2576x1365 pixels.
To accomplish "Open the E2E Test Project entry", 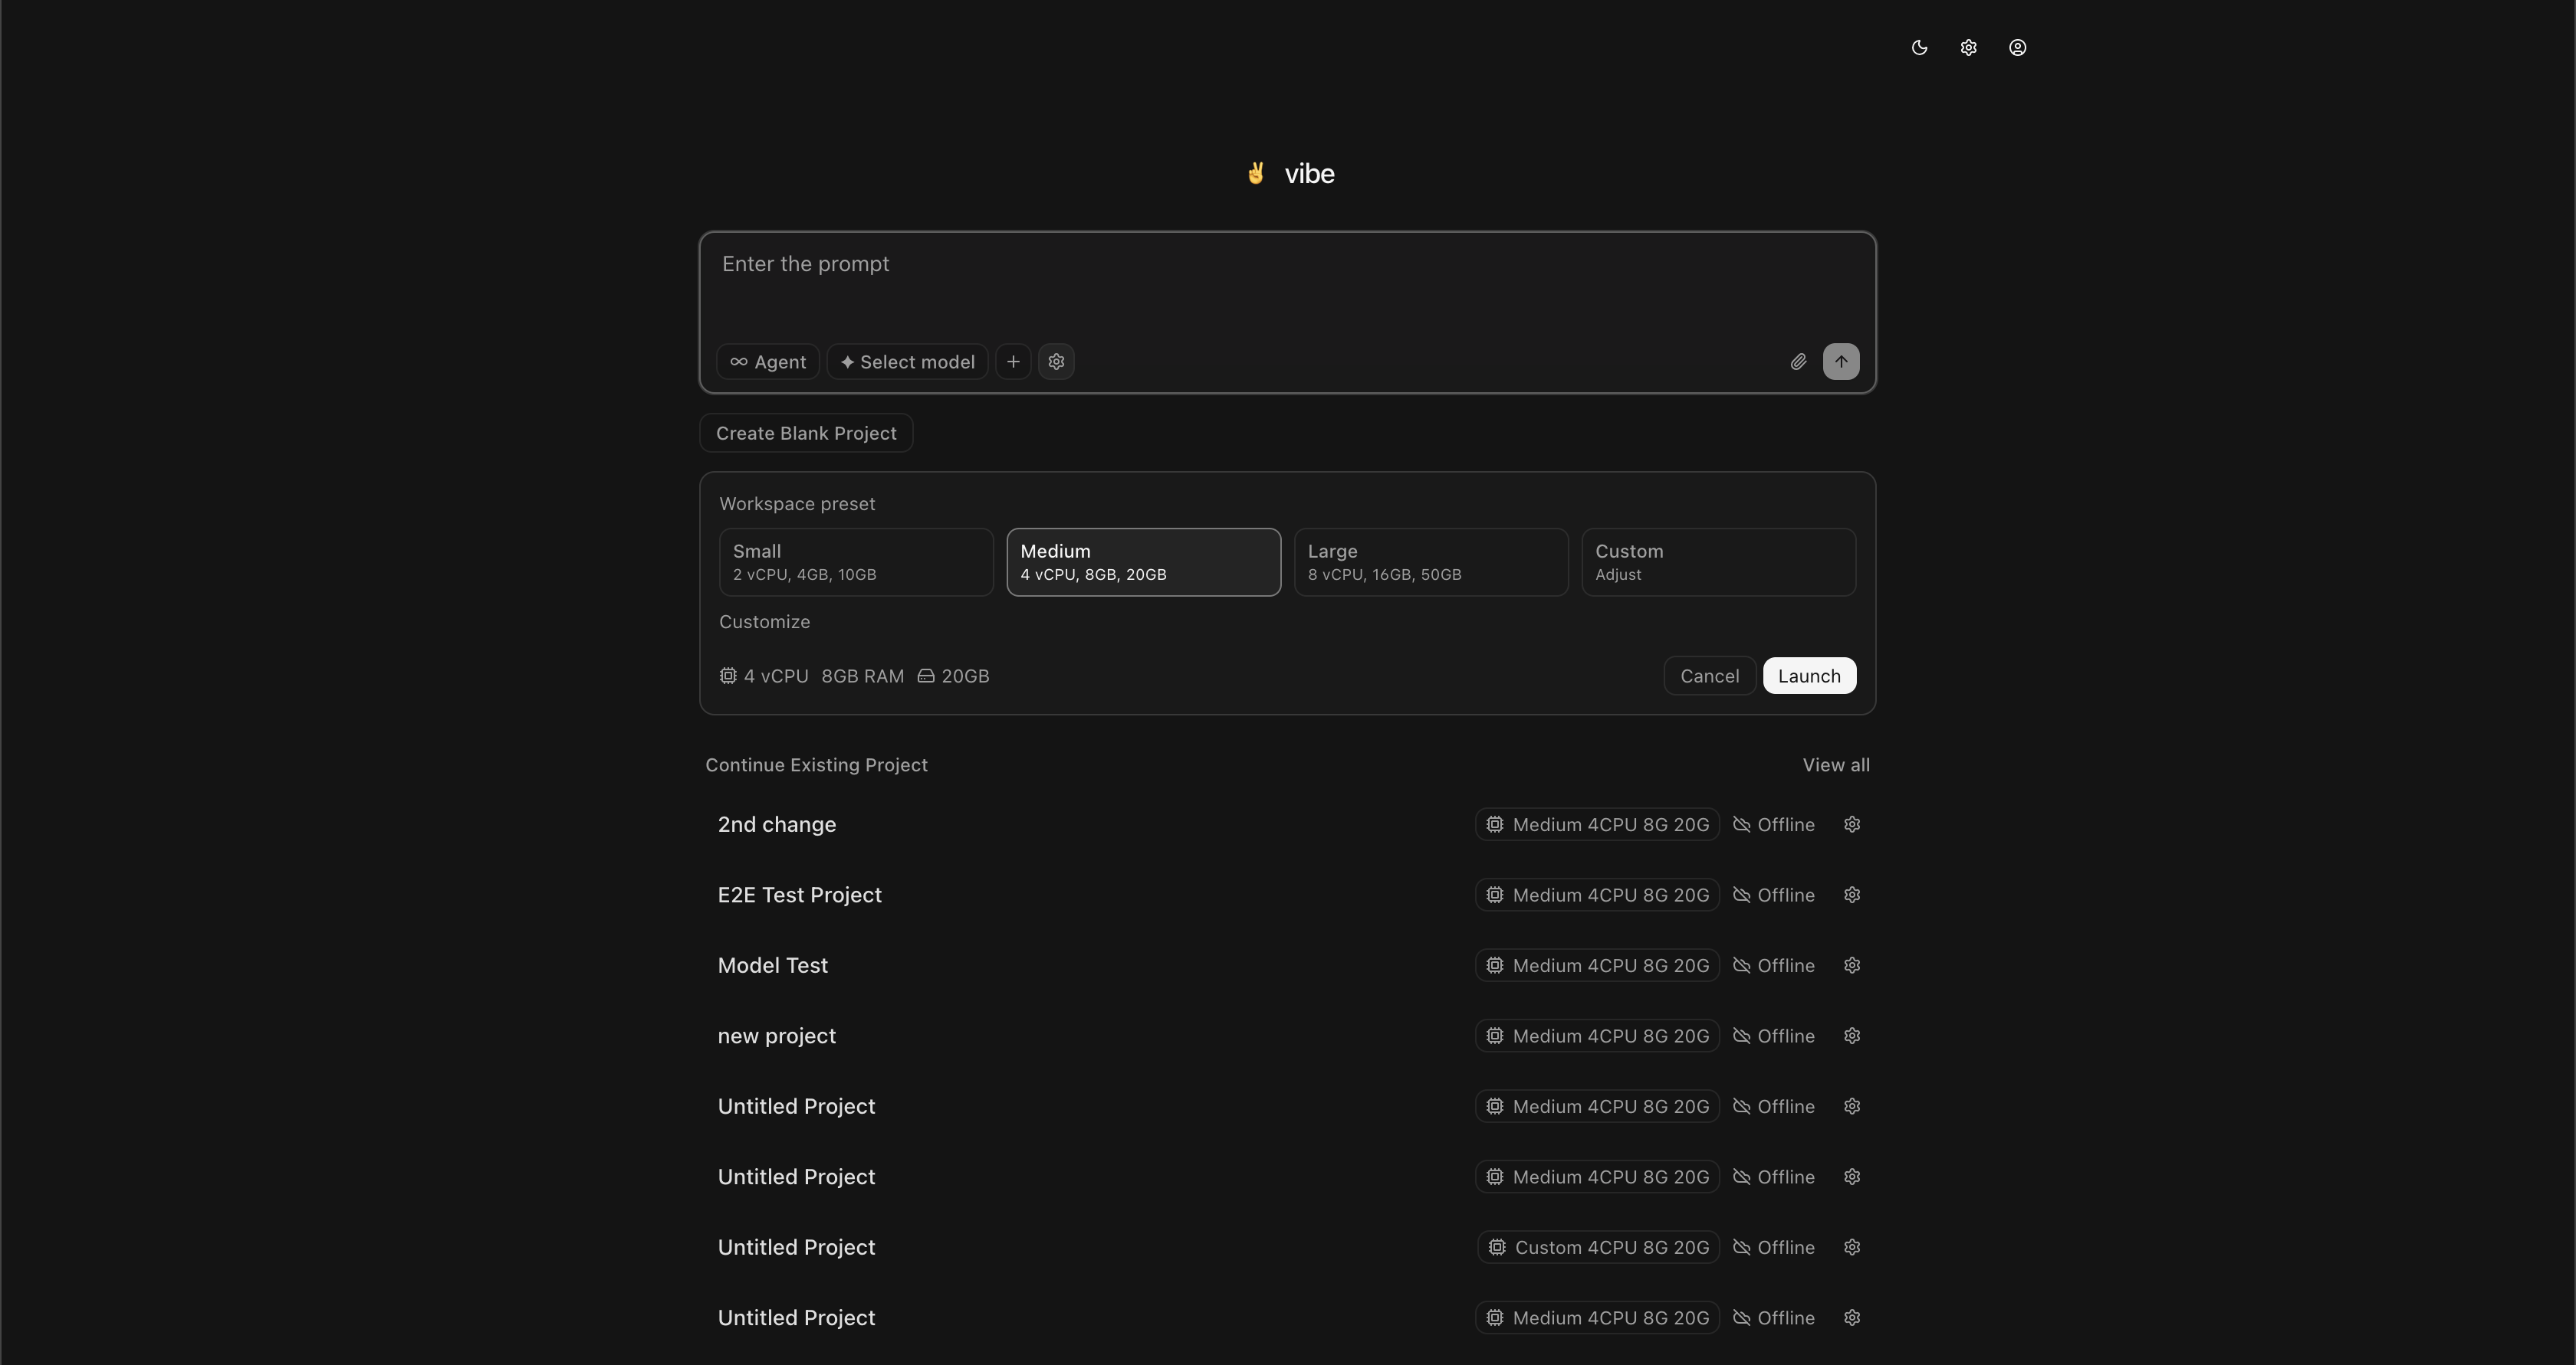I will tap(799, 895).
